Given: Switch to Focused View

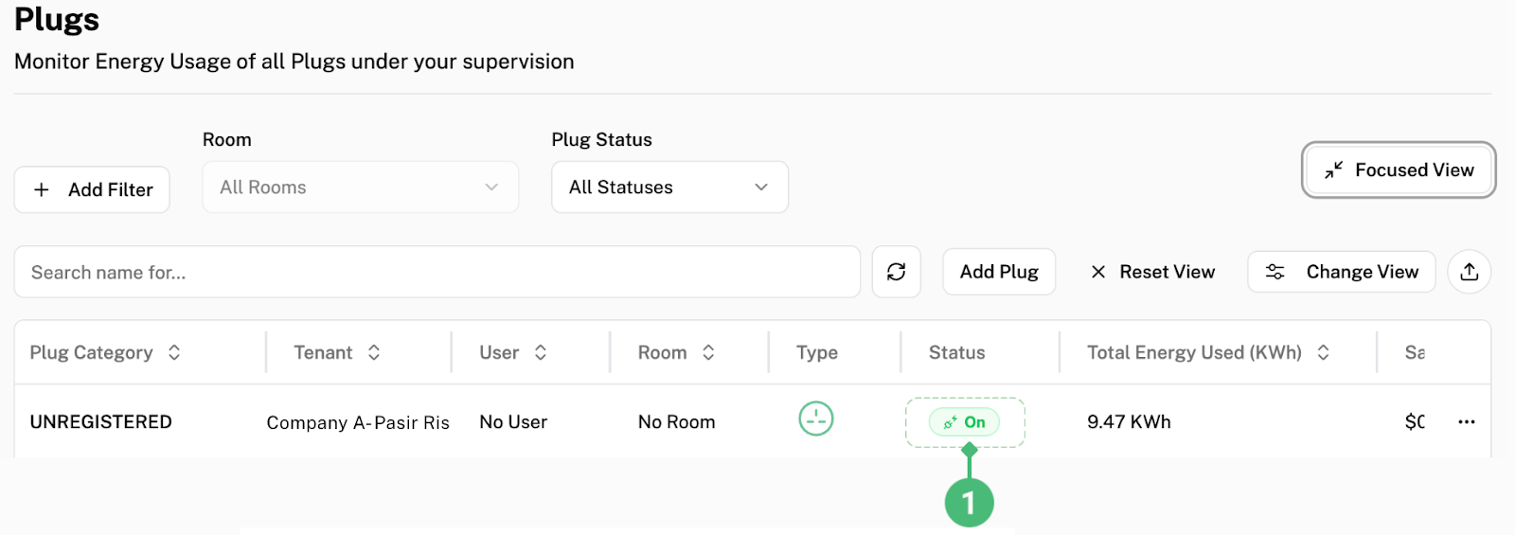Looking at the screenshot, I should pos(1398,170).
